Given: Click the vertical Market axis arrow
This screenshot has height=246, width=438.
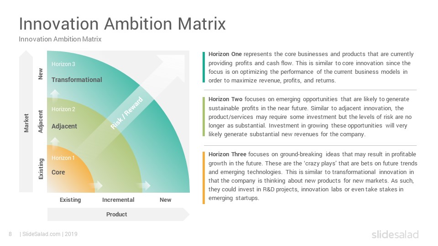Looking at the screenshot, I should point(26,121).
